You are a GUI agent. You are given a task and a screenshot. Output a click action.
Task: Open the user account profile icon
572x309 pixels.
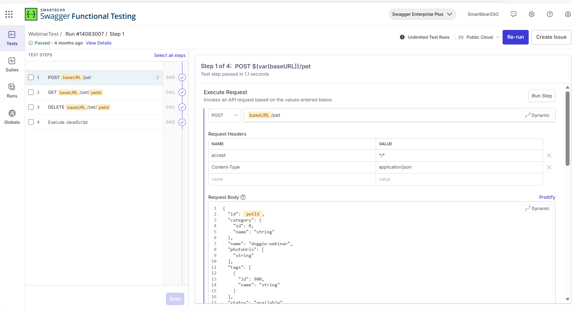coord(567,14)
